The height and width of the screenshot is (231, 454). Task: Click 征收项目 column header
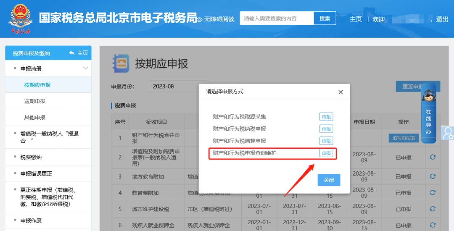[156, 122]
